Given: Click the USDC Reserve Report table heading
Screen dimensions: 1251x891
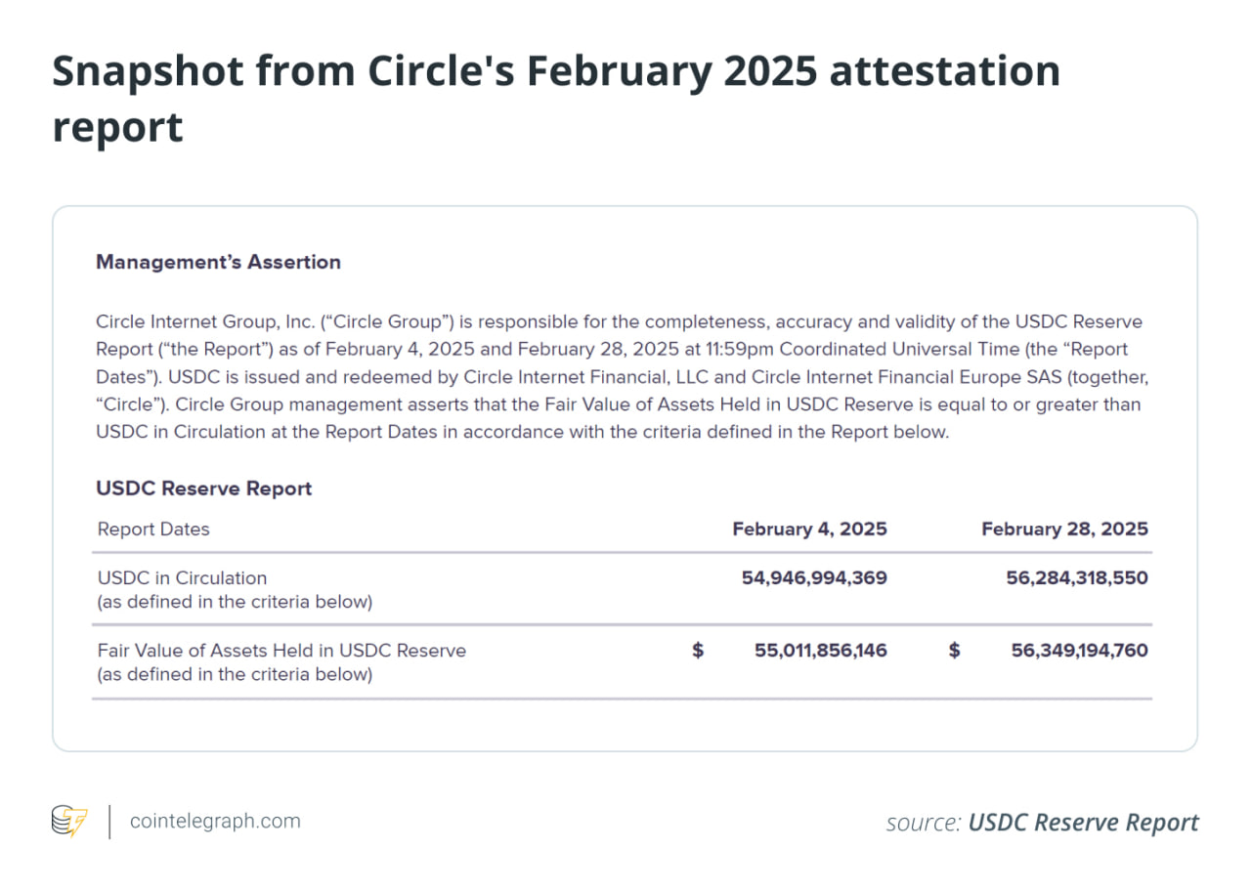Looking at the screenshot, I should [x=203, y=488].
